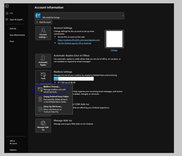Screen dimensions: 182x156
Task: Click the plus icon on Add Account
Action: click(x=37, y=22)
